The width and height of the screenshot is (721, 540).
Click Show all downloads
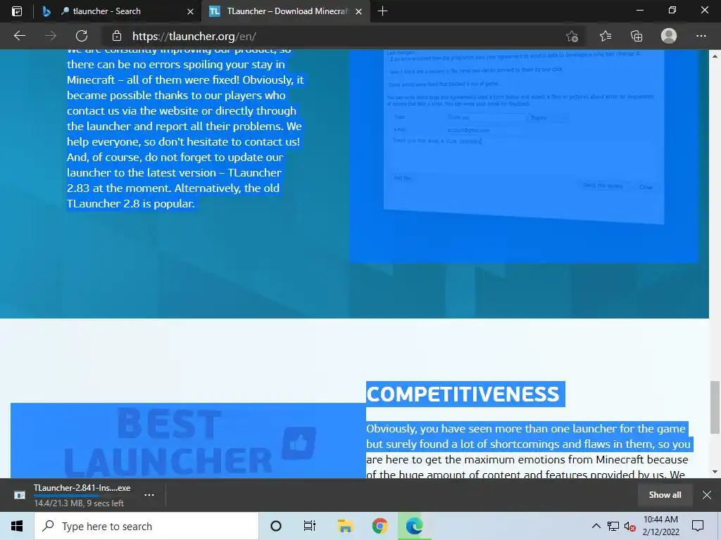click(665, 495)
